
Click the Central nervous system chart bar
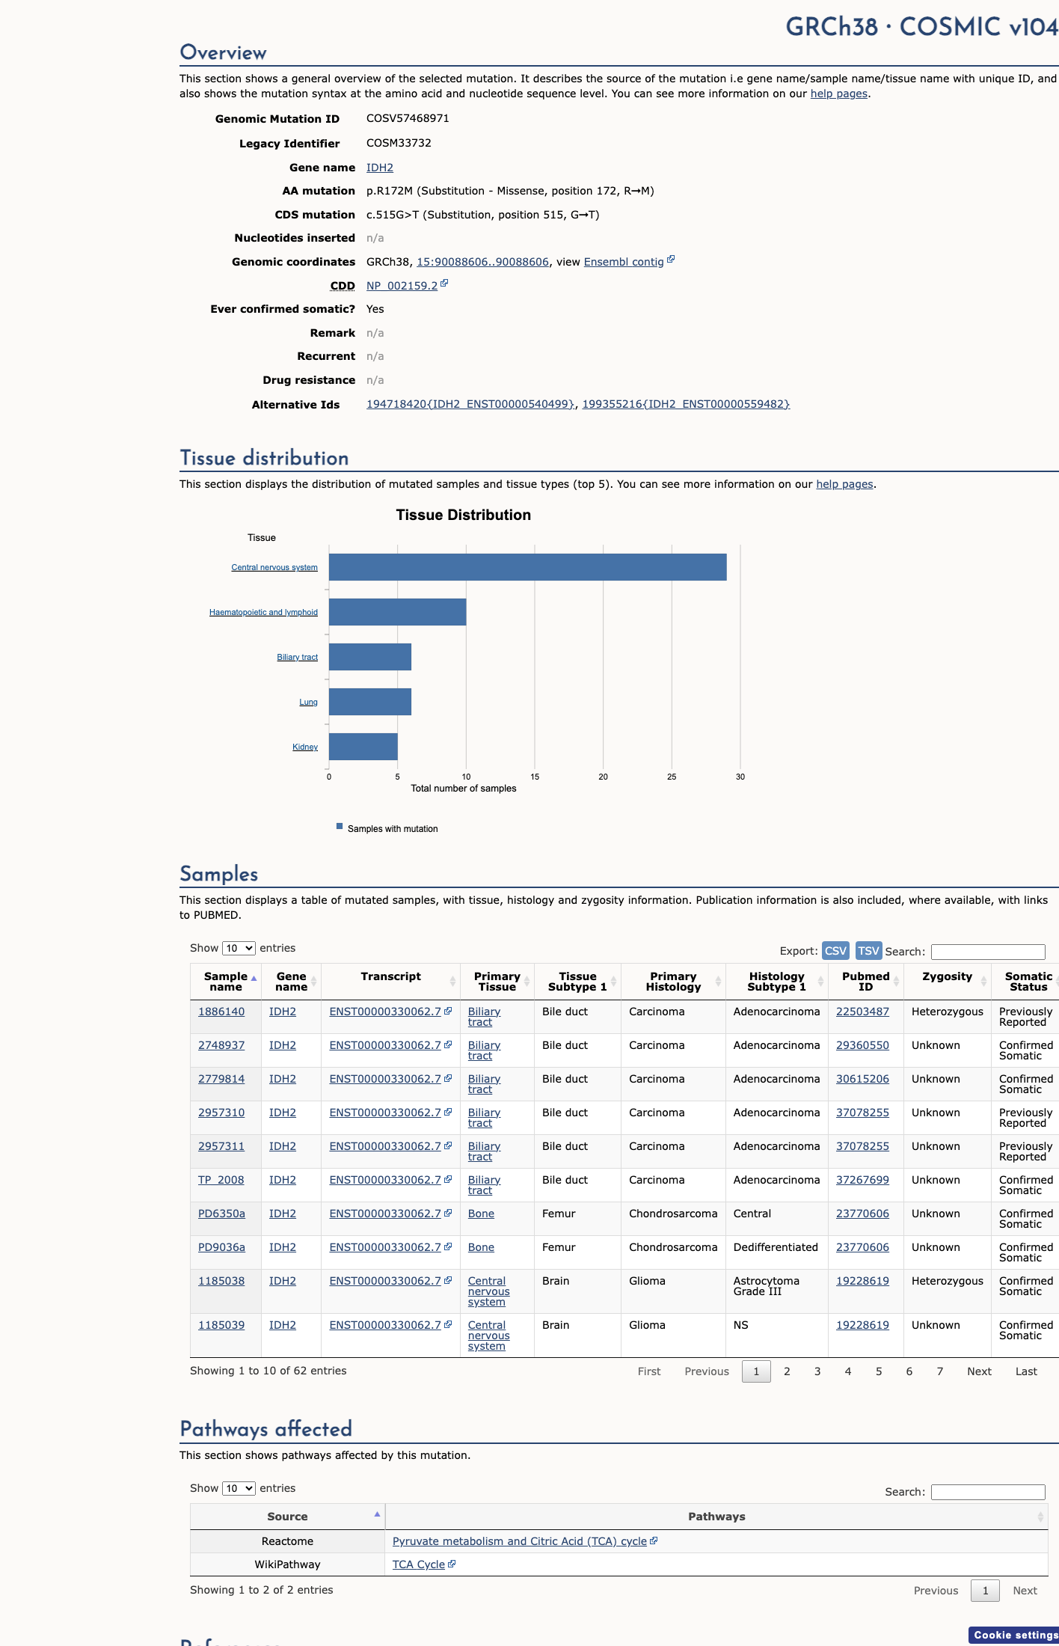pos(527,567)
